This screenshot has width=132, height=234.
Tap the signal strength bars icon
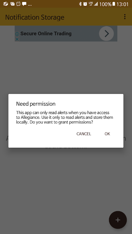coord(96,4)
